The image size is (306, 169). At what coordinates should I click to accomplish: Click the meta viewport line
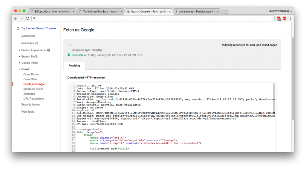point(146,143)
